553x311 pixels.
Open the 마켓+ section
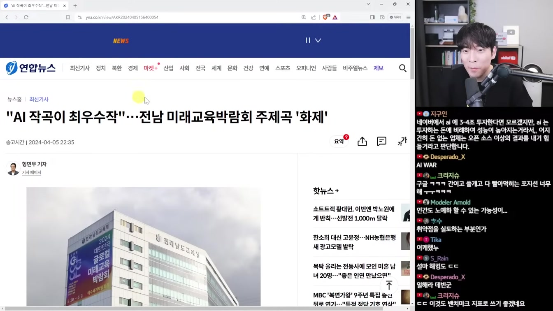(x=151, y=68)
